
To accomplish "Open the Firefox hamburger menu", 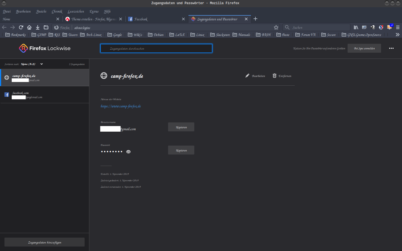I will [x=398, y=27].
